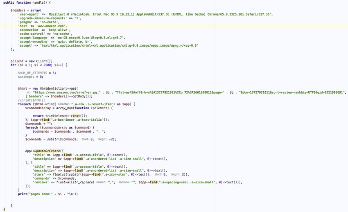
Task: Click the 'handle' function name in the declaration
Action: 38,3
